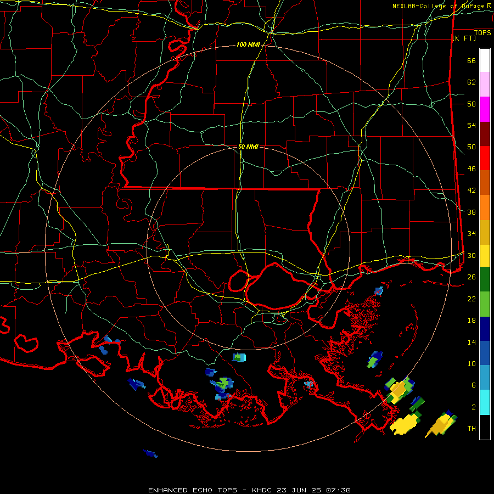Click the isolated dark blue echo outside the 100 NMI ring

click(150, 454)
